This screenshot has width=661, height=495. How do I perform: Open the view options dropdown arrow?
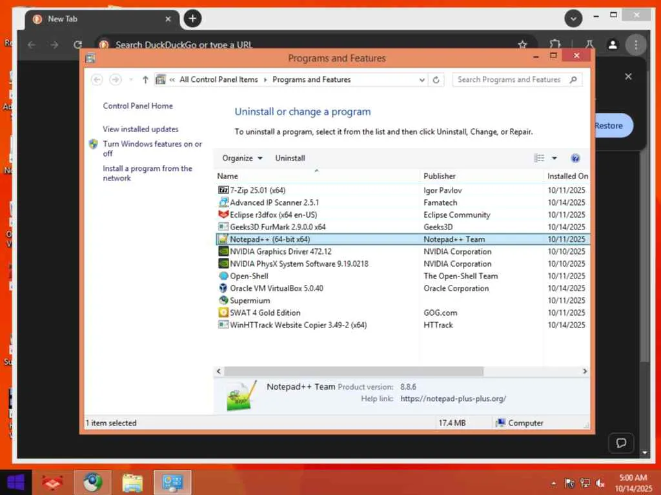554,159
